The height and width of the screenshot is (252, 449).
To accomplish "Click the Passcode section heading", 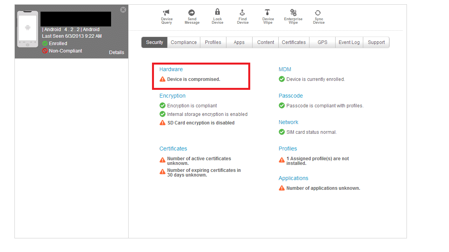I will (291, 96).
